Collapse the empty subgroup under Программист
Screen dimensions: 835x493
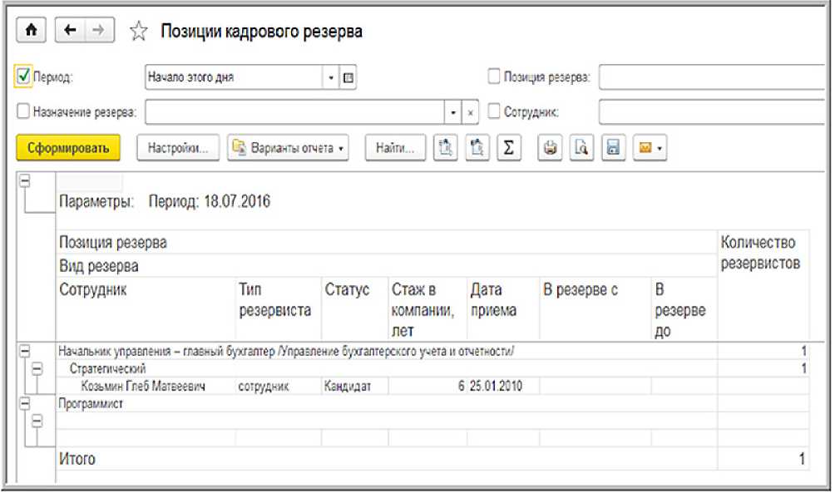[x=37, y=422]
